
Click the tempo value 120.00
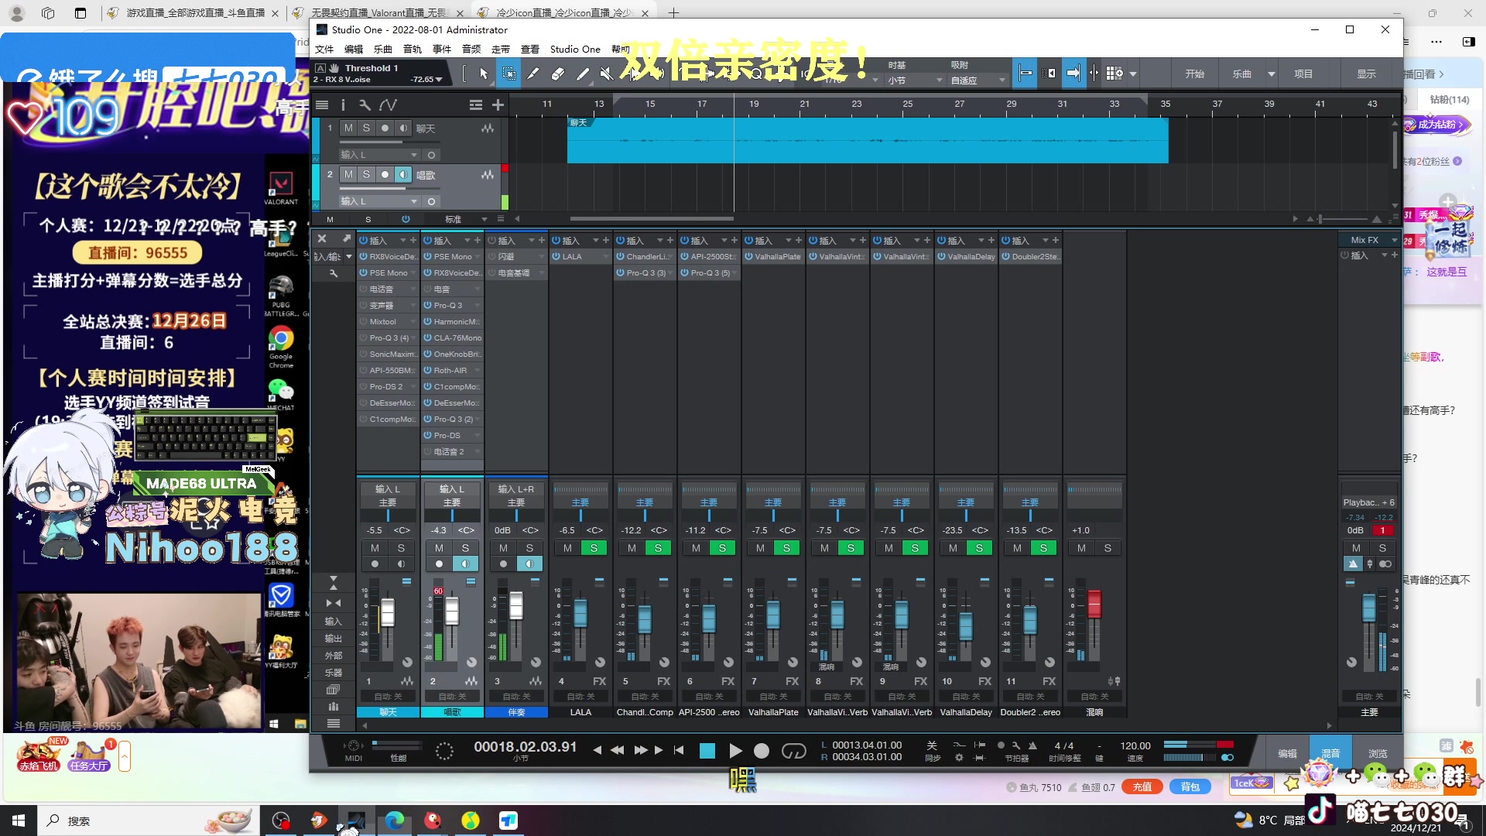(x=1135, y=746)
